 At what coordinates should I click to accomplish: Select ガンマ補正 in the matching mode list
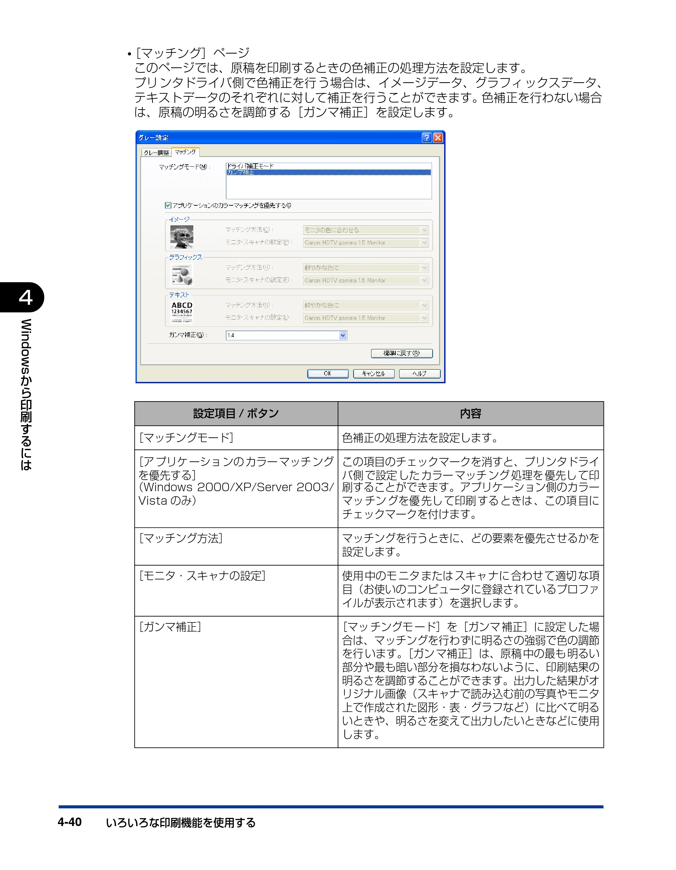tap(329, 172)
